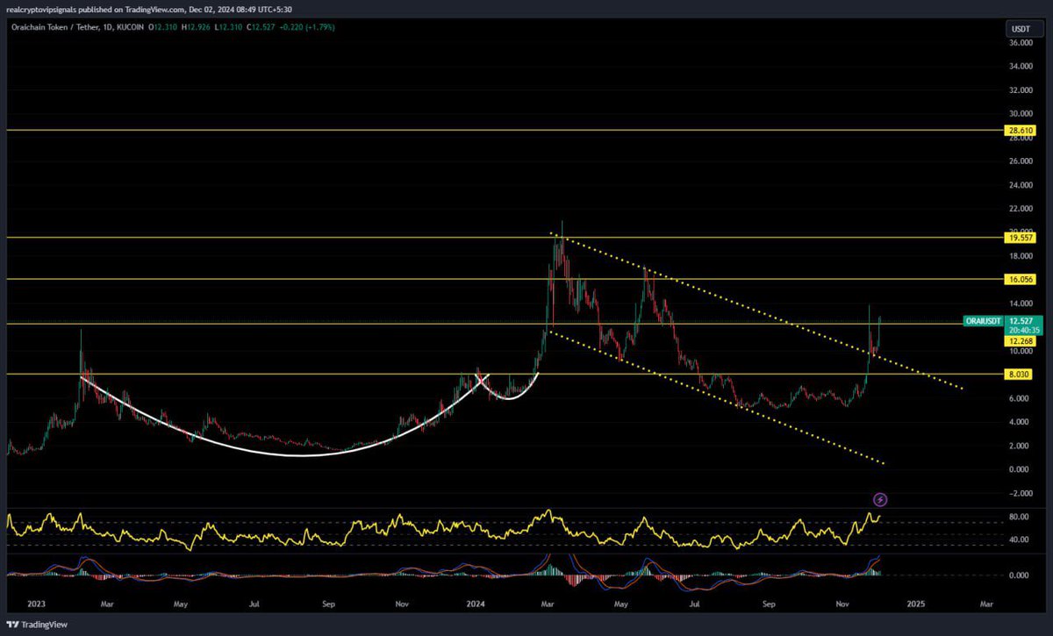The image size is (1053, 636).
Task: Click the −2.000 price axis label
Action: [x=1019, y=493]
